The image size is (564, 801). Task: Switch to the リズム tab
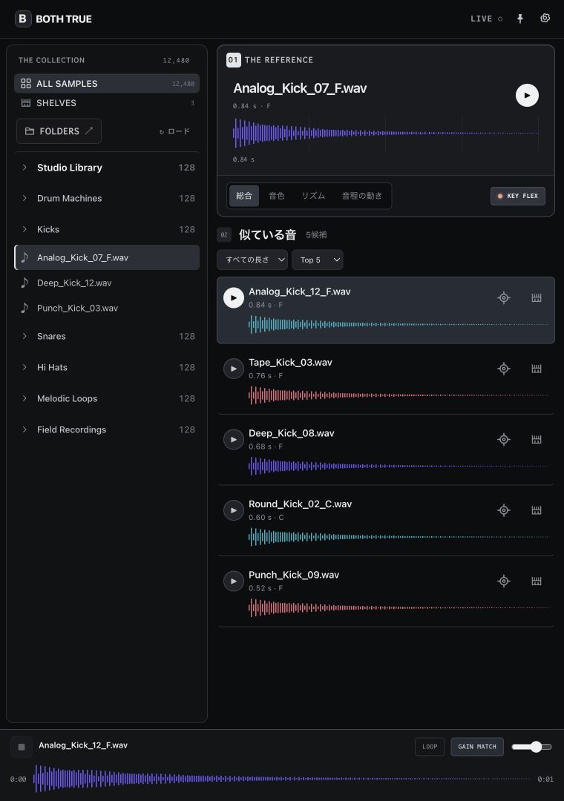313,196
